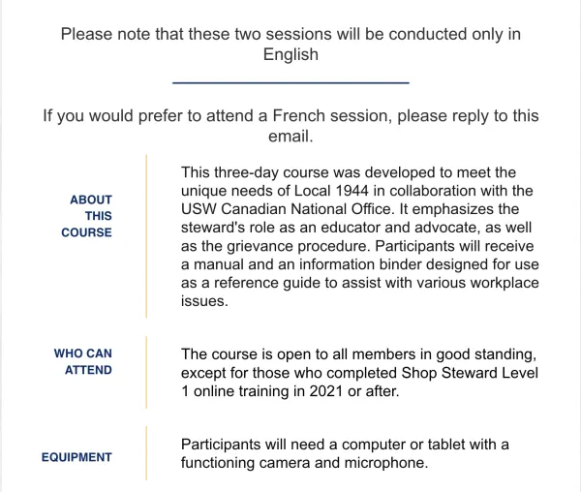The height and width of the screenshot is (492, 581).
Task: Click the three-day course description paragraph
Action: (360, 236)
